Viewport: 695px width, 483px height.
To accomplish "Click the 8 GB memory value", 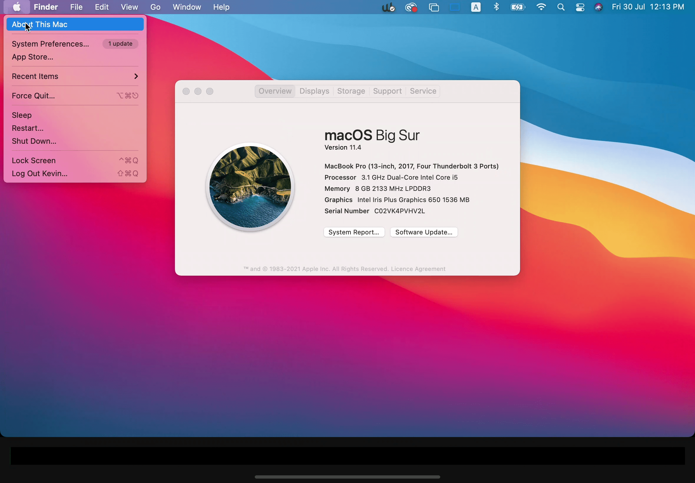I will pyautogui.click(x=393, y=188).
